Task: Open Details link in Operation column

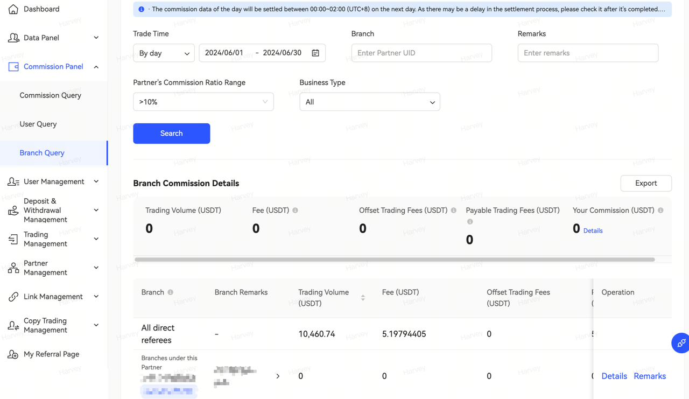Action: (x=614, y=376)
